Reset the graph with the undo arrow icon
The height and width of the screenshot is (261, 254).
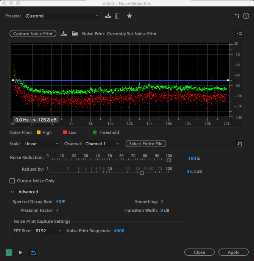[239, 144]
